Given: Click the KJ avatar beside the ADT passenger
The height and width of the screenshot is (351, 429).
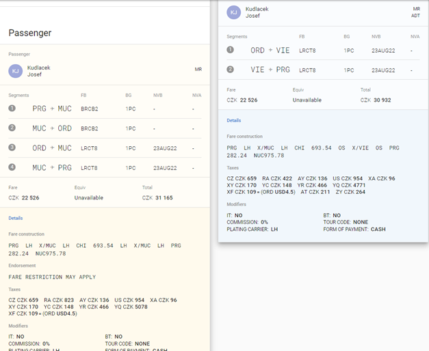Looking at the screenshot, I should [x=234, y=12].
